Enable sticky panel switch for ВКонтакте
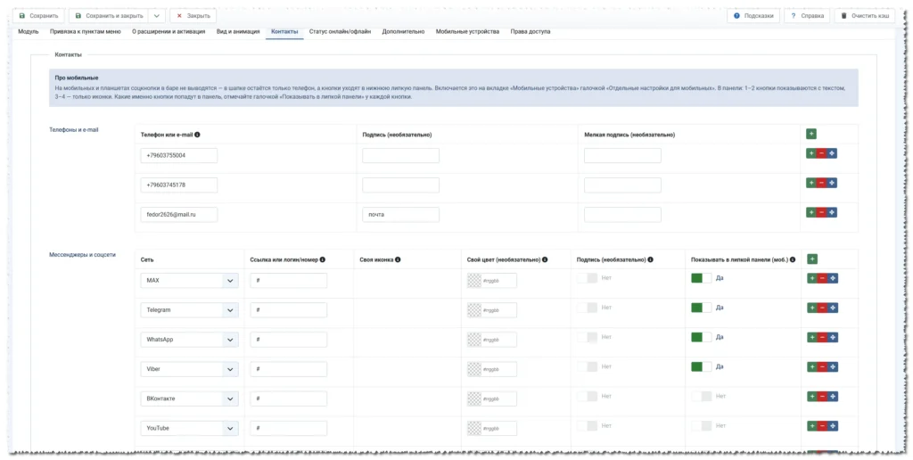This screenshot has height=460, width=913. click(x=701, y=397)
